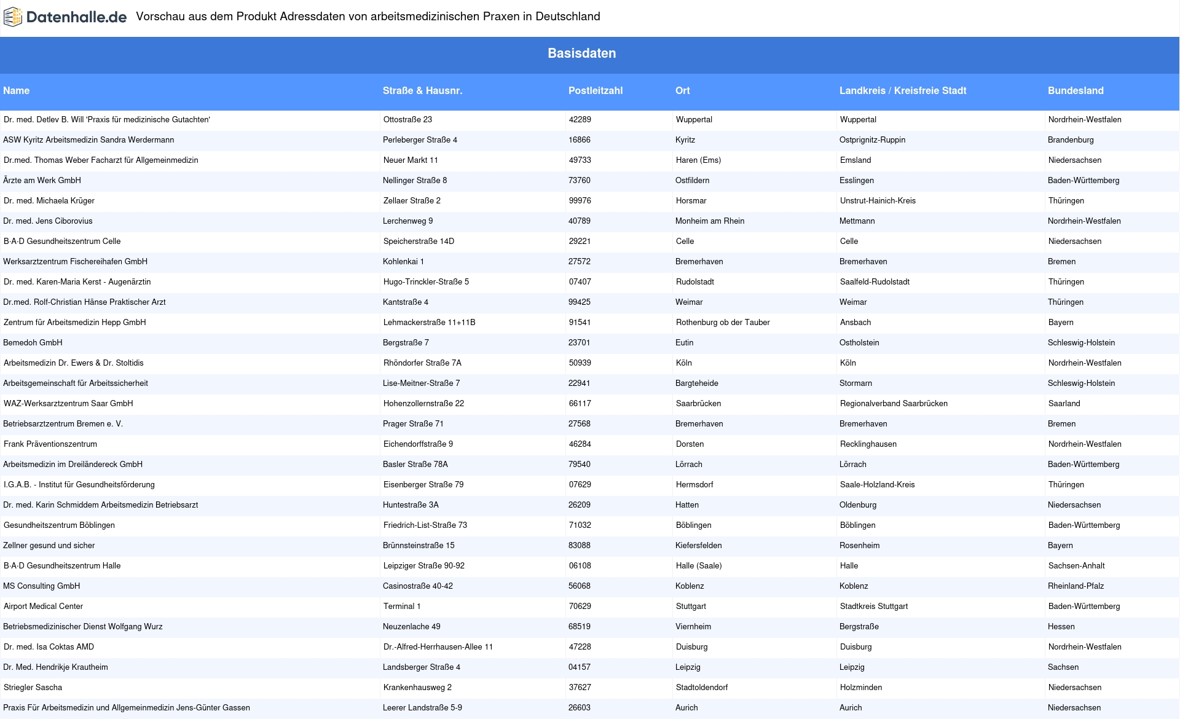Select Dr. med. Karin Schmiddem entry
Screen dimensions: 1180x719
(101, 505)
